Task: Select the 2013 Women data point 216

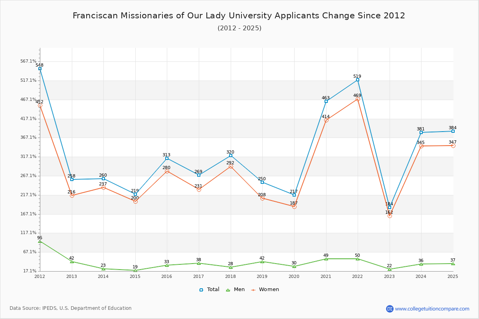Action: click(x=72, y=195)
